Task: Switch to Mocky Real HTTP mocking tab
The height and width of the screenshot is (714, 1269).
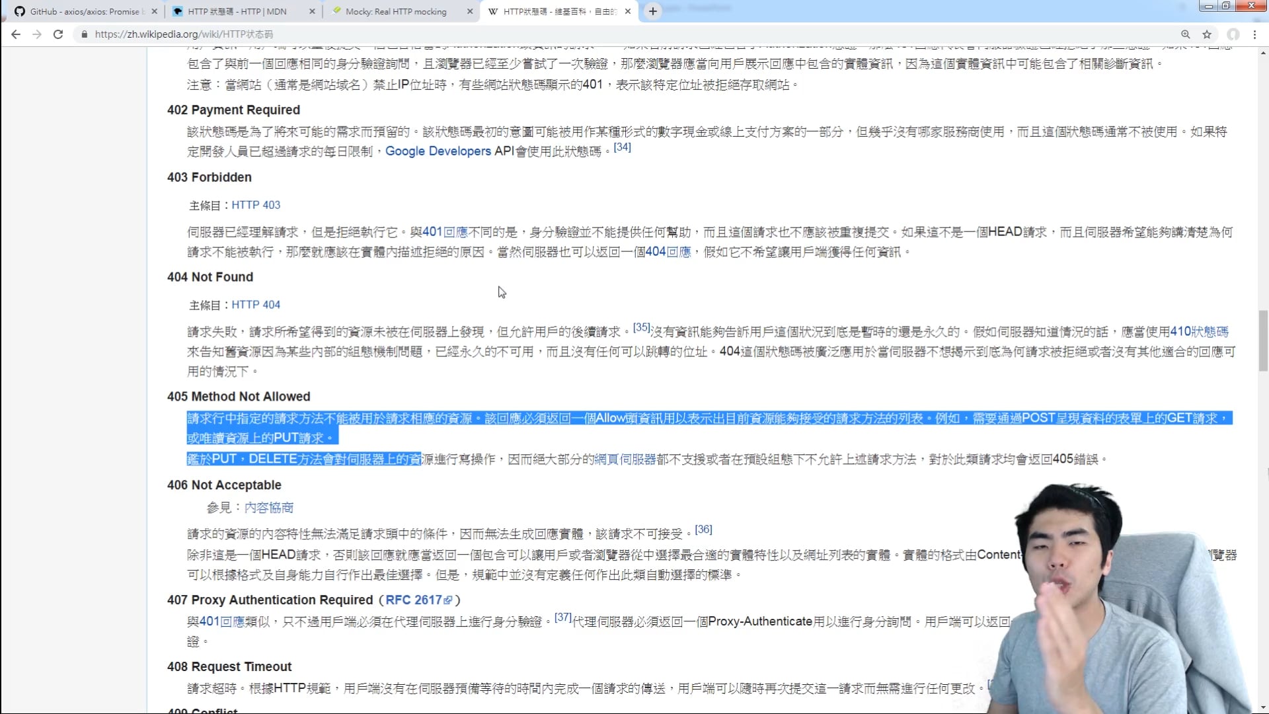Action: coord(395,11)
